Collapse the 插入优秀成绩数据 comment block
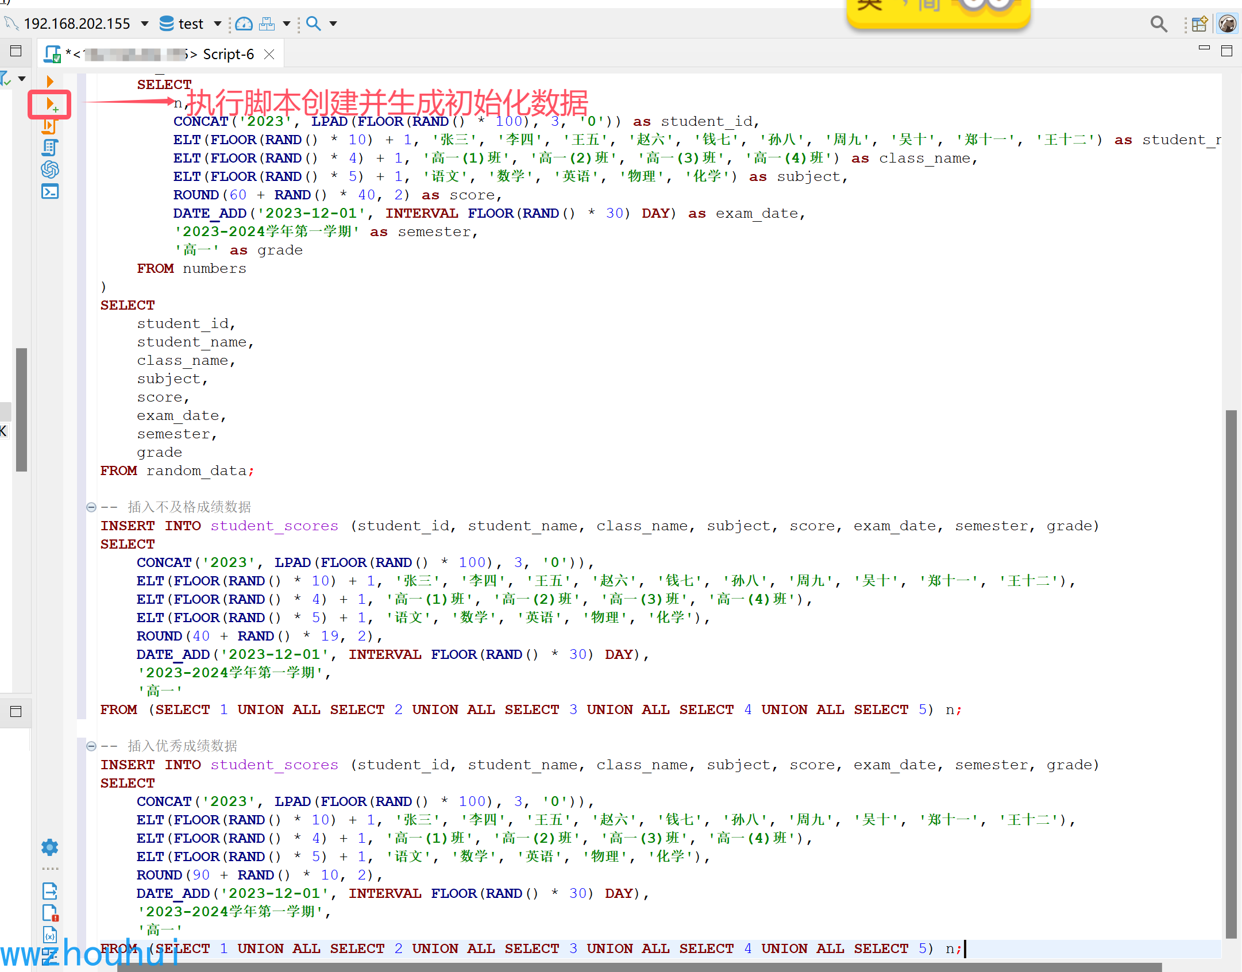 click(x=91, y=746)
